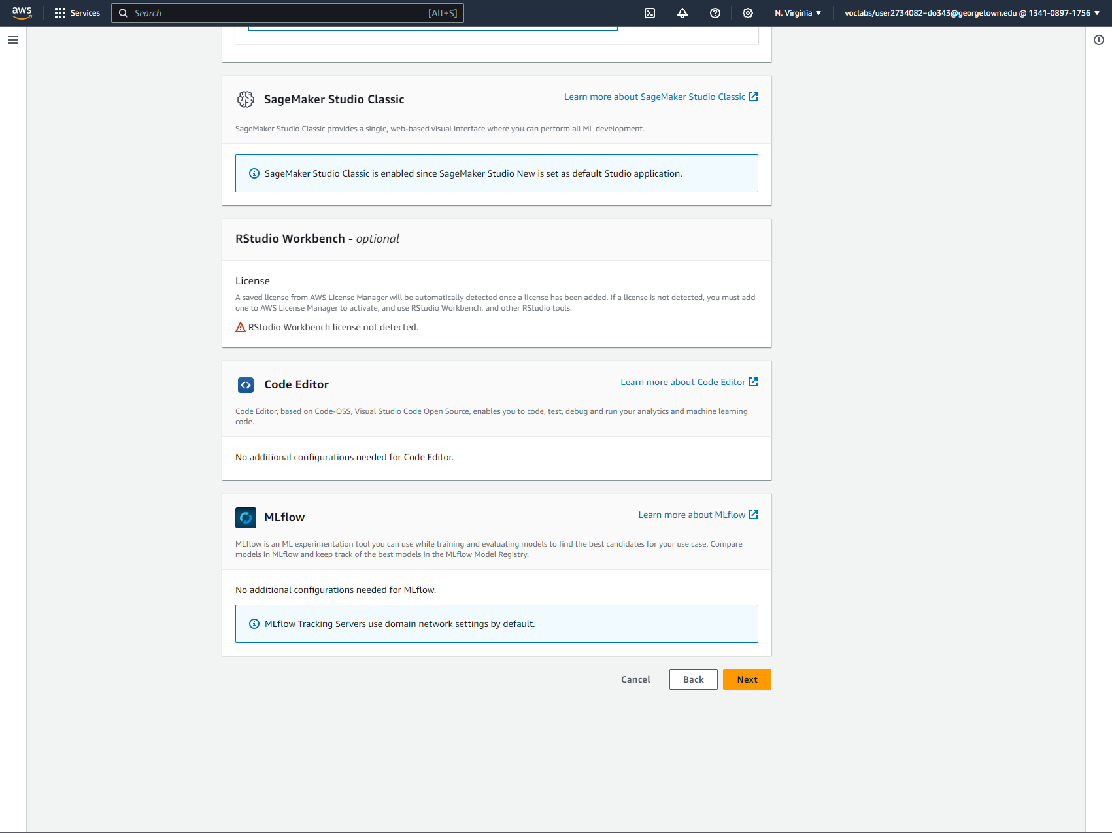Image resolution: width=1112 pixels, height=833 pixels.
Task: Open the Services grid menu
Action: (77, 13)
